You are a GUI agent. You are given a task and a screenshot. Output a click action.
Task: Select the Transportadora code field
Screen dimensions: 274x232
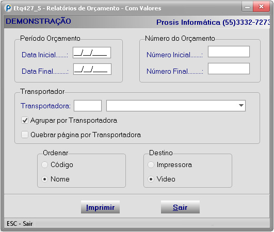pyautogui.click(x=88, y=106)
